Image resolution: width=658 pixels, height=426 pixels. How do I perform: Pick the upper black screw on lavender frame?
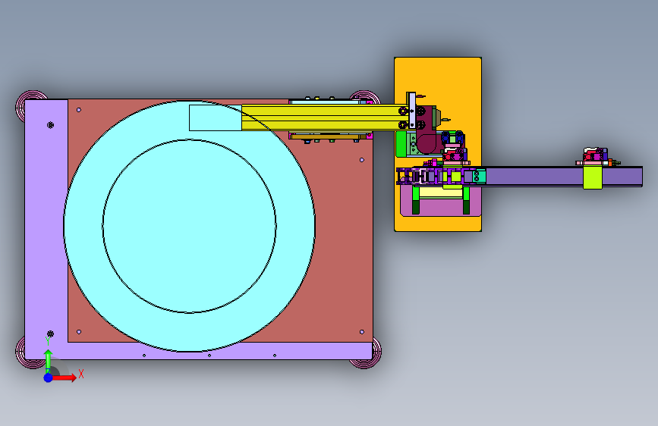50,125
